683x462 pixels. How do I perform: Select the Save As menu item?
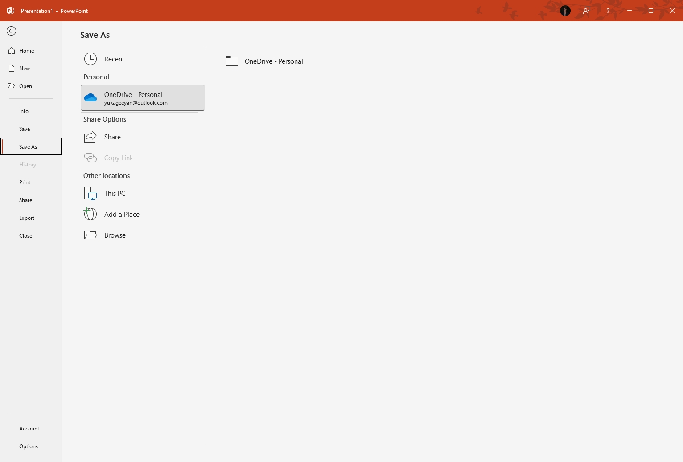coord(31,146)
